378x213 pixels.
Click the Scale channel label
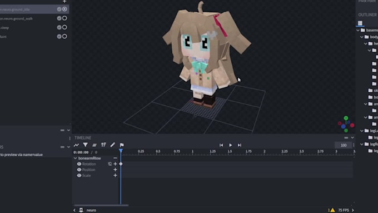coord(87,176)
